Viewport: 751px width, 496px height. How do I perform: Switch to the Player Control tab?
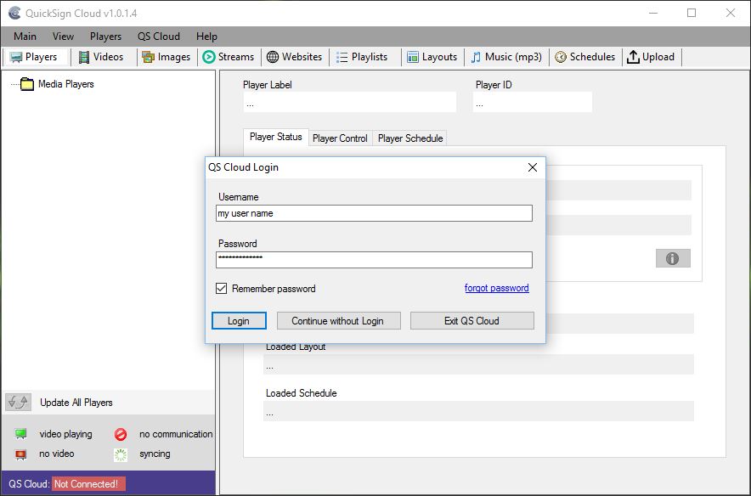(340, 138)
